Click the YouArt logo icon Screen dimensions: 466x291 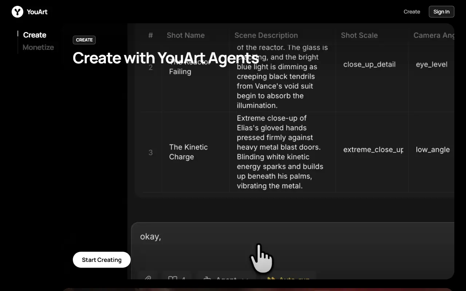(x=17, y=12)
